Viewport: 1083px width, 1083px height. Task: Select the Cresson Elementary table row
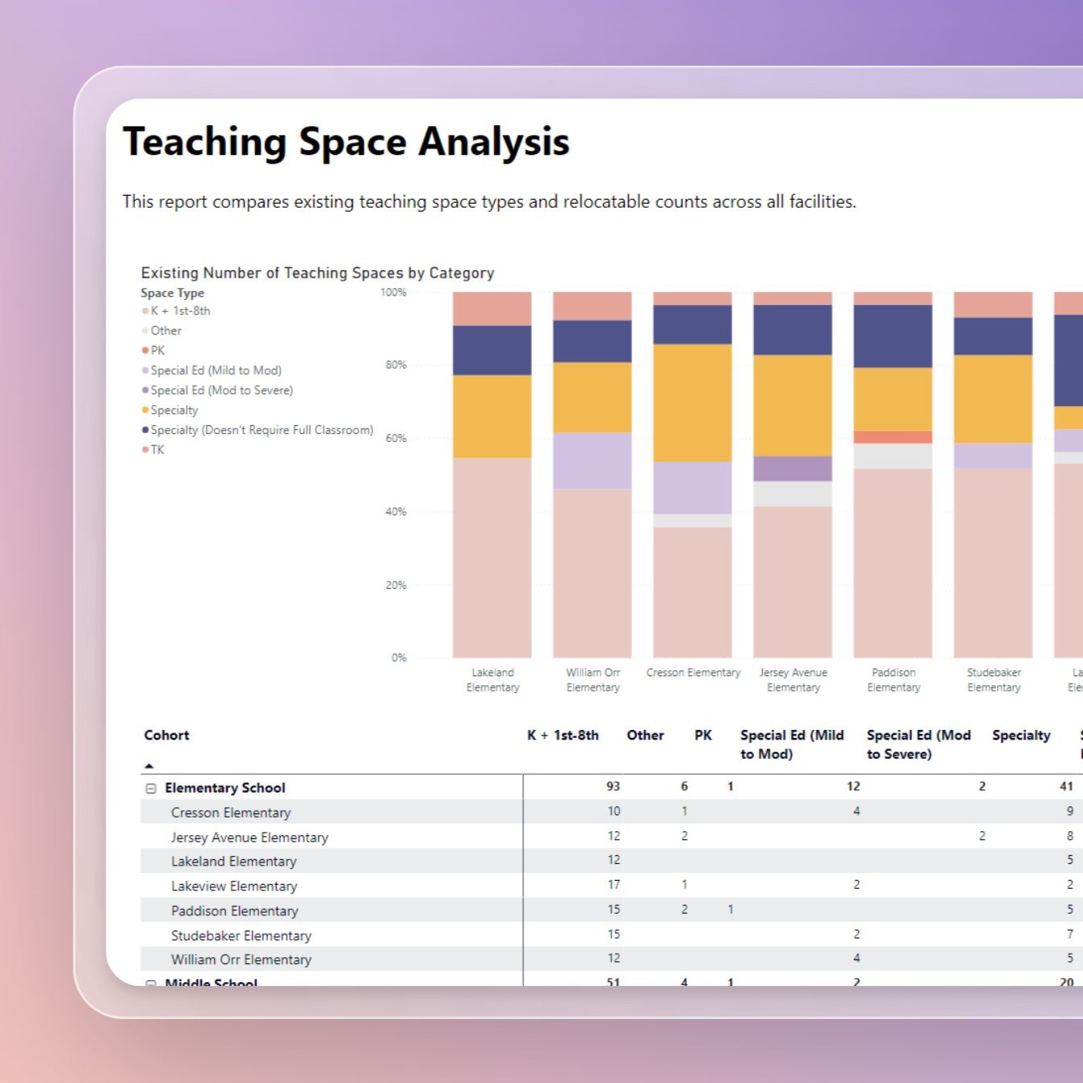click(x=611, y=812)
